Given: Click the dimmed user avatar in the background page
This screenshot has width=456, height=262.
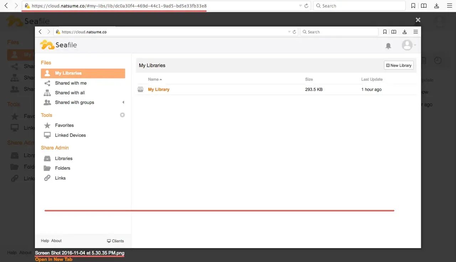Looking at the screenshot, I should tap(440, 21).
